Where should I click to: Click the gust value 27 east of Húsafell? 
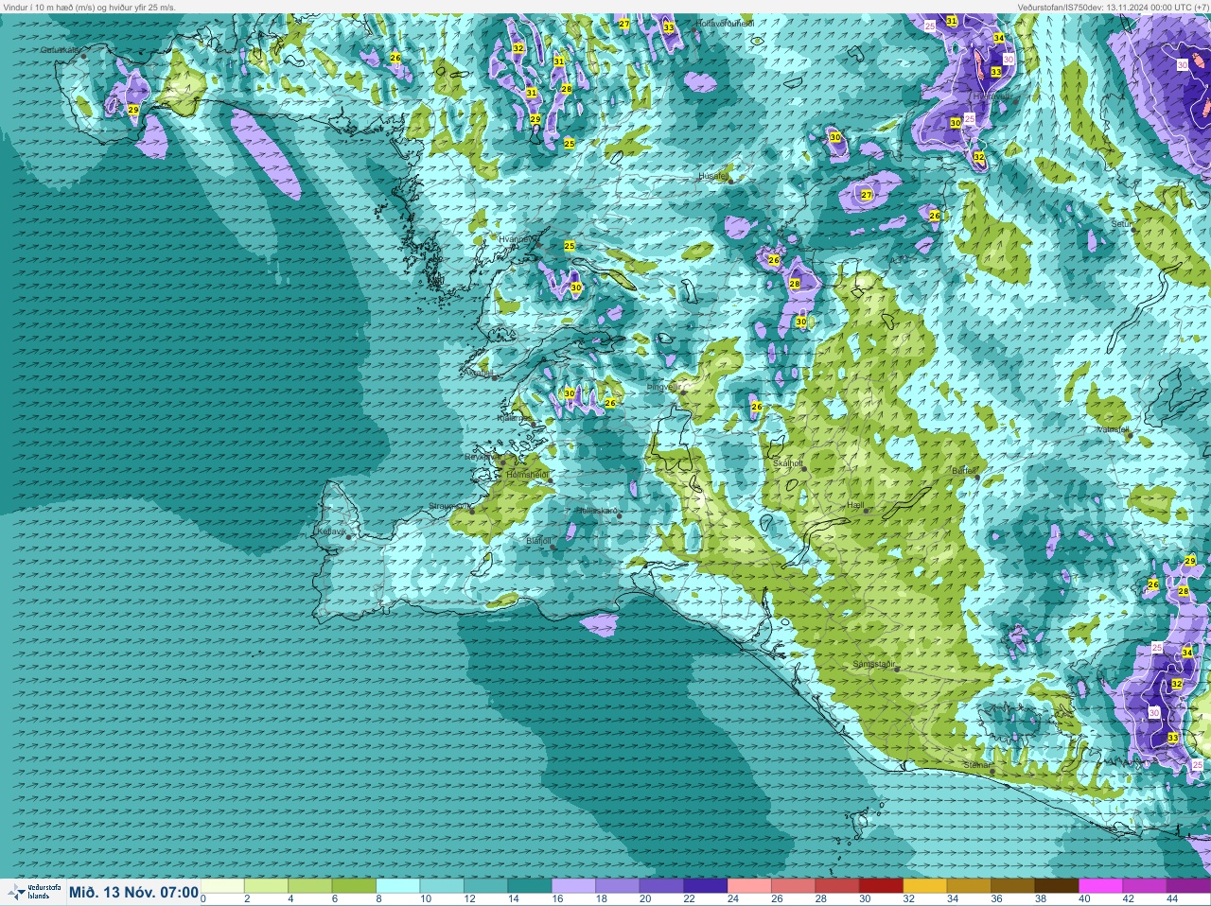pyautogui.click(x=867, y=195)
